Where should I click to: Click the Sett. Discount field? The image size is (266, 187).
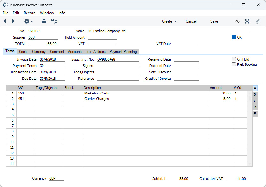[x=186, y=72]
